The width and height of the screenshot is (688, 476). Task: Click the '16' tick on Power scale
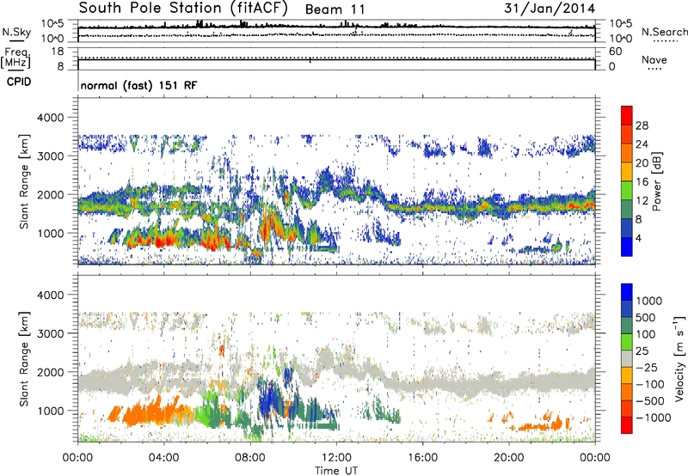click(x=642, y=182)
